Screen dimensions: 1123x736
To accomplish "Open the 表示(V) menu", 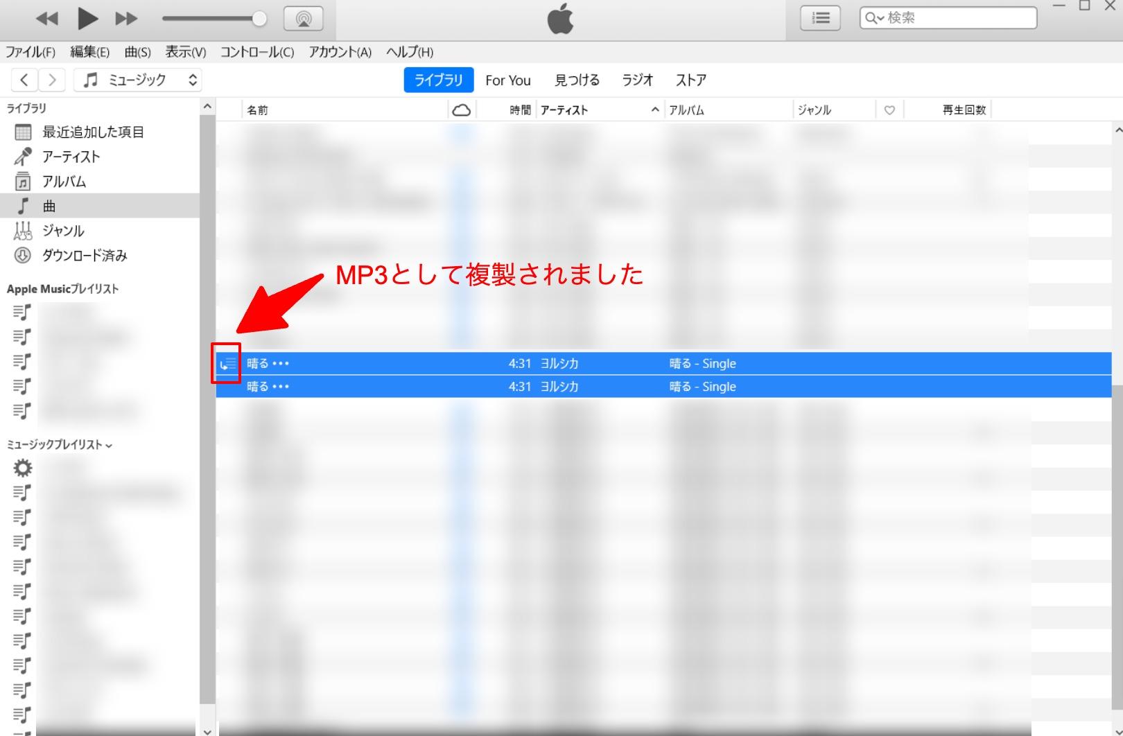I will [185, 52].
